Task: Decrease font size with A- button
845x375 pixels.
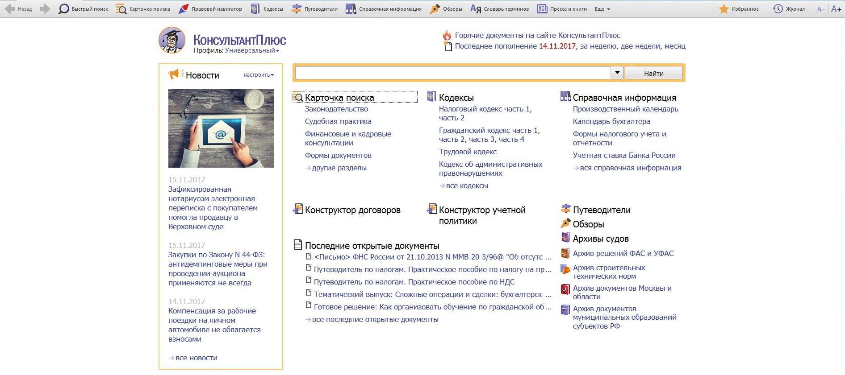Action: [x=821, y=9]
